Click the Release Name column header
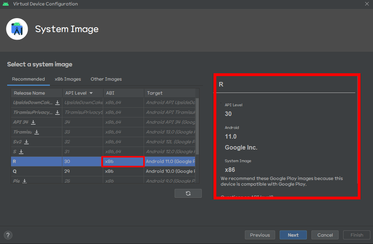Image resolution: width=373 pixels, height=244 pixels. [37, 93]
